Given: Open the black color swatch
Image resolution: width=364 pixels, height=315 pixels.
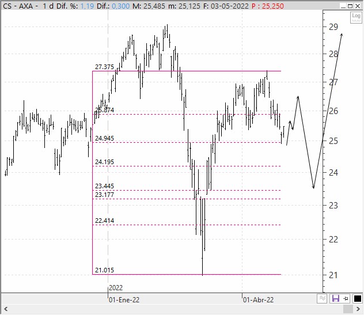Looking at the screenshot, I should pos(357,298).
